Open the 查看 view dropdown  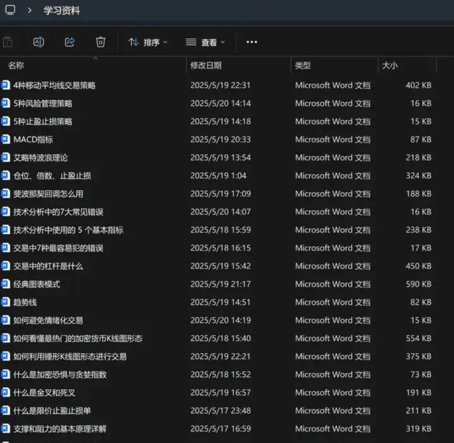click(x=205, y=42)
